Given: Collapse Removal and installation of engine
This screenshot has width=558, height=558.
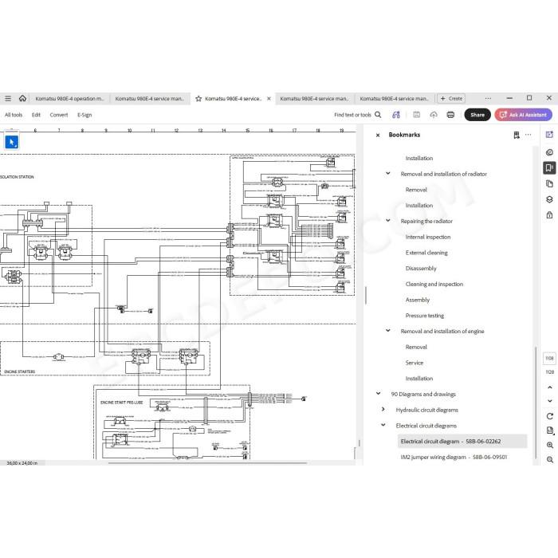Looking at the screenshot, I should tap(388, 331).
